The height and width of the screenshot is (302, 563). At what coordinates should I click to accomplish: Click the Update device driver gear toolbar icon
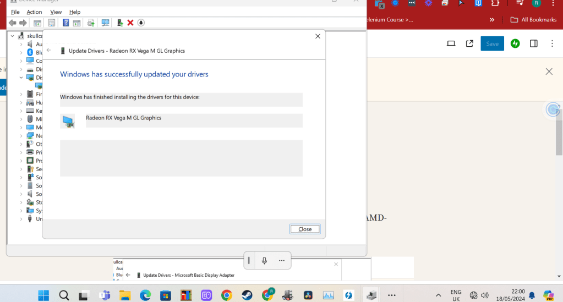(x=91, y=23)
